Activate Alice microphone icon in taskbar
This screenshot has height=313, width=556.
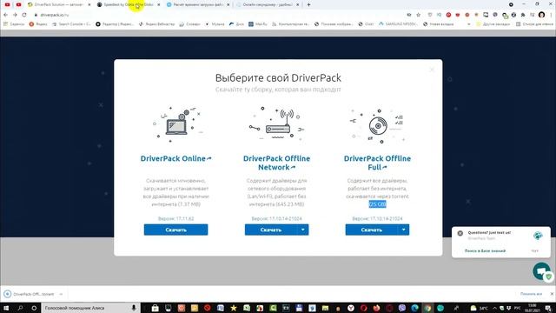point(134,308)
